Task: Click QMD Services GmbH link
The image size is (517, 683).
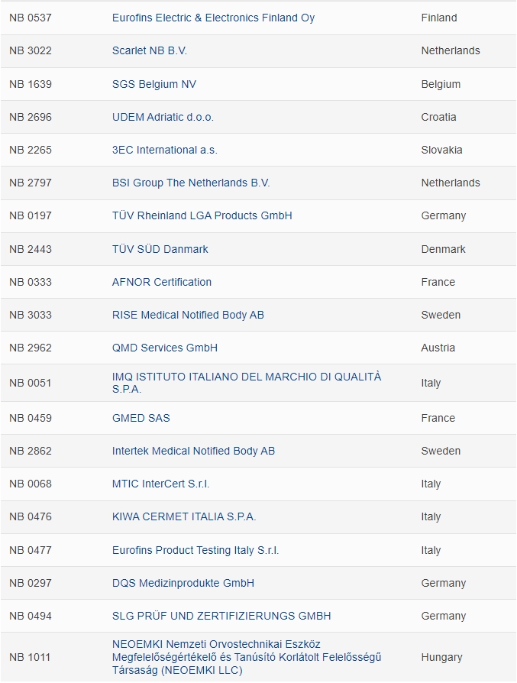Action: (x=165, y=348)
